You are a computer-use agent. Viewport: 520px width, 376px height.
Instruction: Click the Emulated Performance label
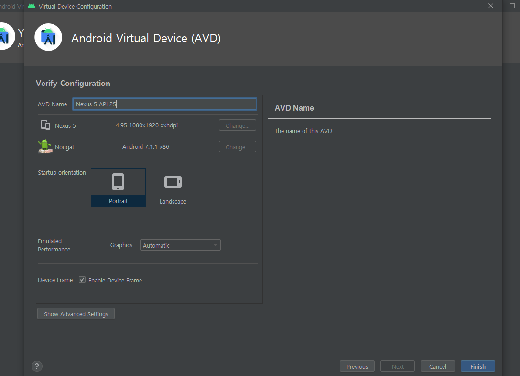54,245
